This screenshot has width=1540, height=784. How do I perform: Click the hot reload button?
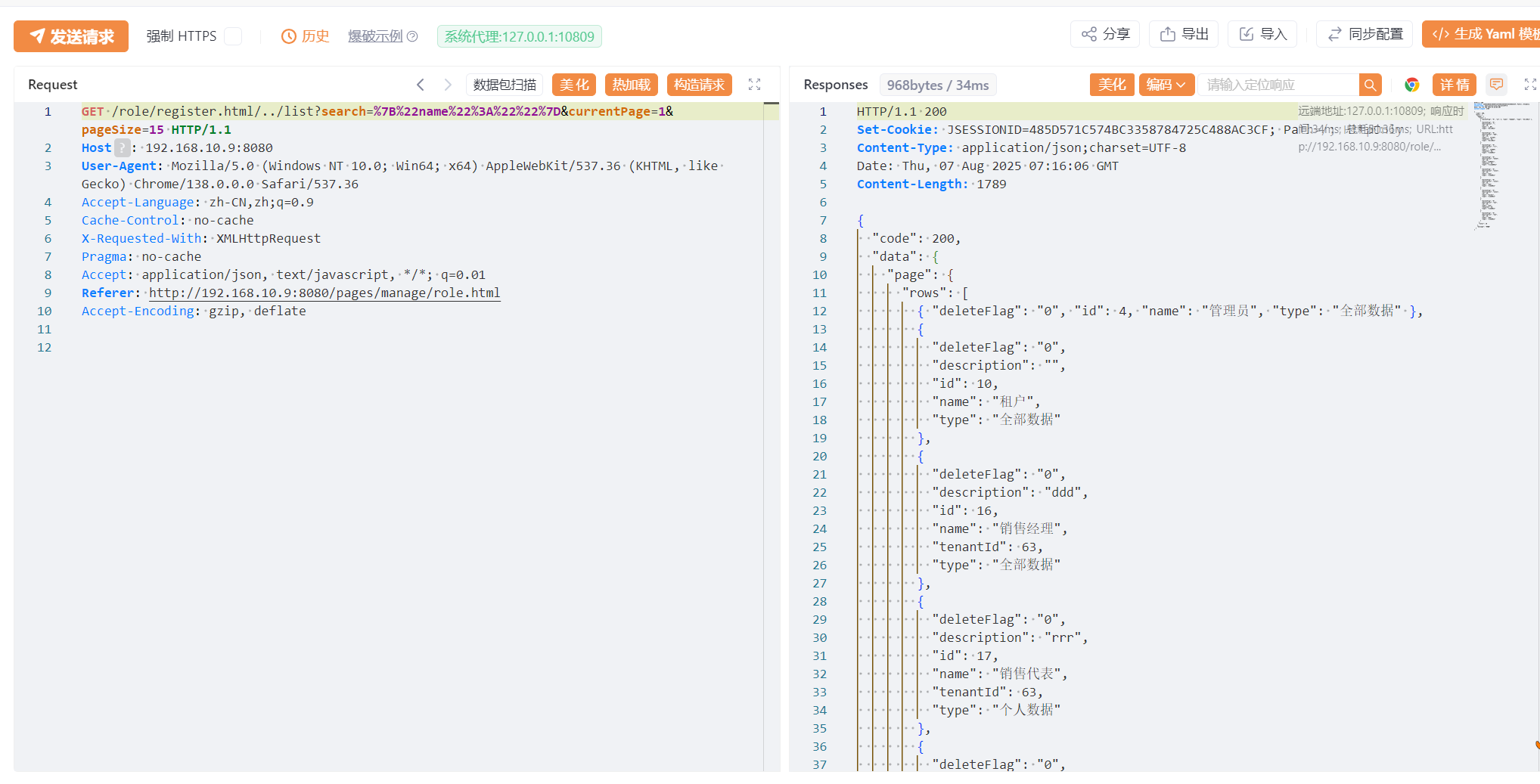[632, 85]
